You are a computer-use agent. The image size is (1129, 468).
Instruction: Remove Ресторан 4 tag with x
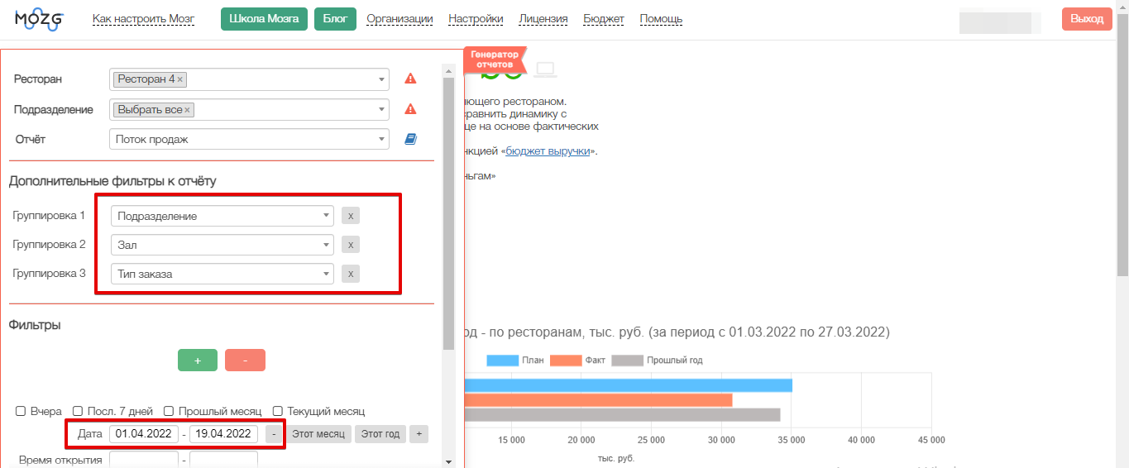click(180, 79)
